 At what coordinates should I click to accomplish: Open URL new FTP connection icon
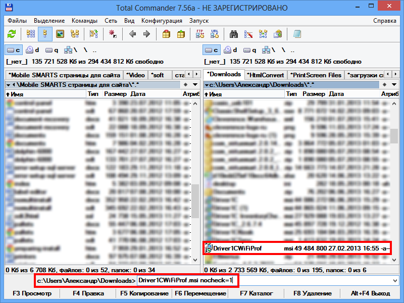tap(215, 34)
